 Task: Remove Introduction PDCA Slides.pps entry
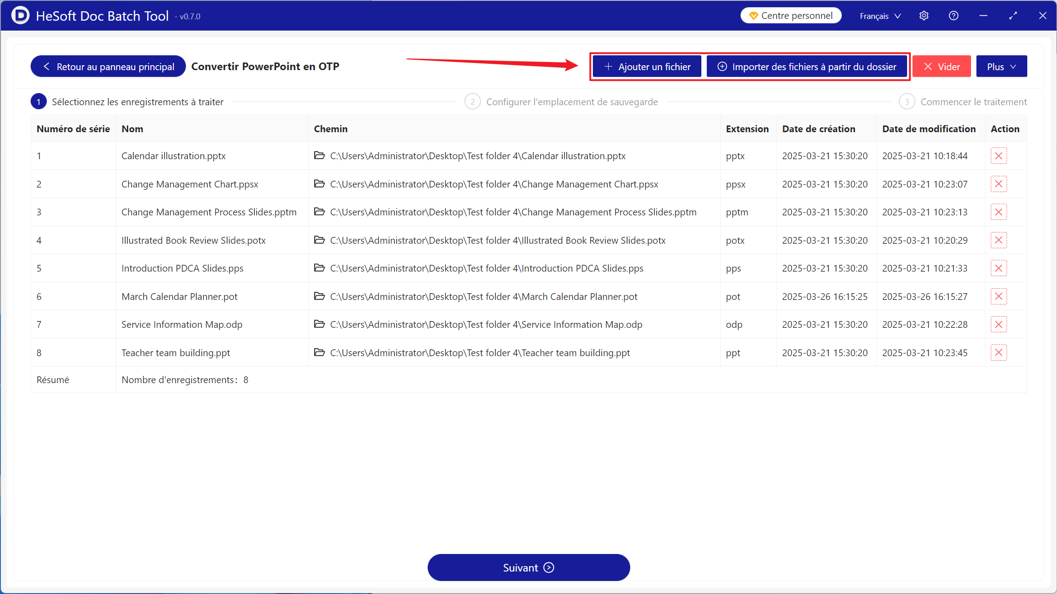point(998,268)
